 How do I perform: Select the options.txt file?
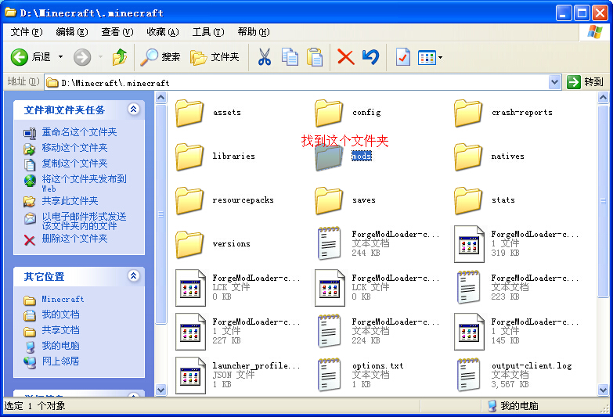tap(329, 375)
